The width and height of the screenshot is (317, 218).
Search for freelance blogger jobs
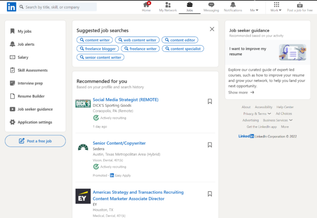coord(98,49)
